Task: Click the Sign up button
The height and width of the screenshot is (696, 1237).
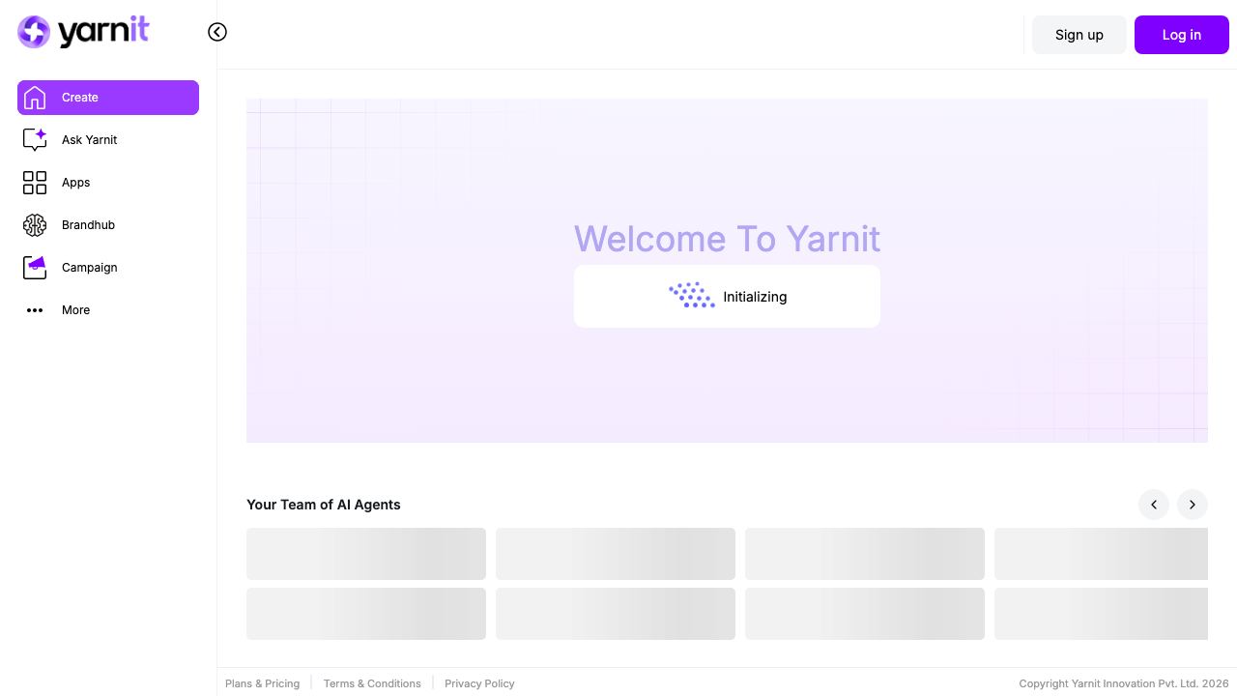Action: (1079, 35)
